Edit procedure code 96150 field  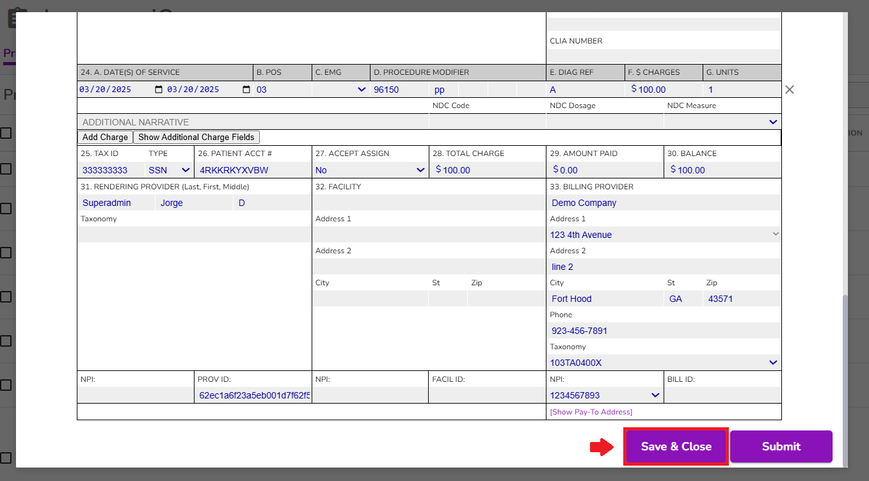tap(399, 90)
